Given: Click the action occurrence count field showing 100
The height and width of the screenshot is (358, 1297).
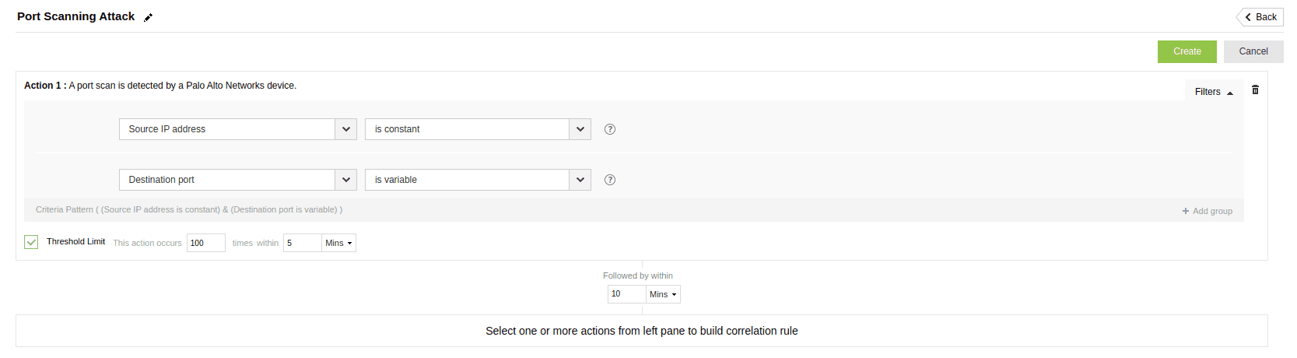Looking at the screenshot, I should [x=205, y=243].
